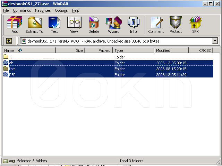Go up one level button
Viewport: 222px width, 166px height.
9,41
